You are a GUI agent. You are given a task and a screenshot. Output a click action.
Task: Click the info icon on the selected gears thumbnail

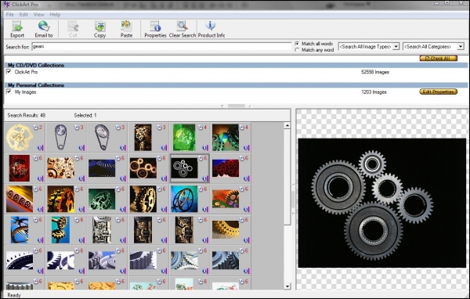205,178
